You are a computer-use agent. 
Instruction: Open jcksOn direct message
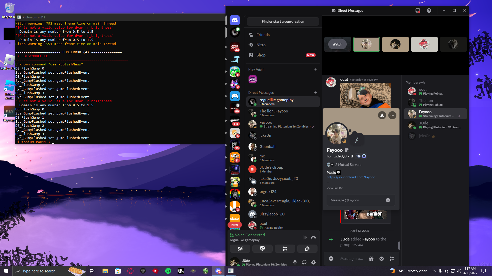pyautogui.click(x=283, y=135)
